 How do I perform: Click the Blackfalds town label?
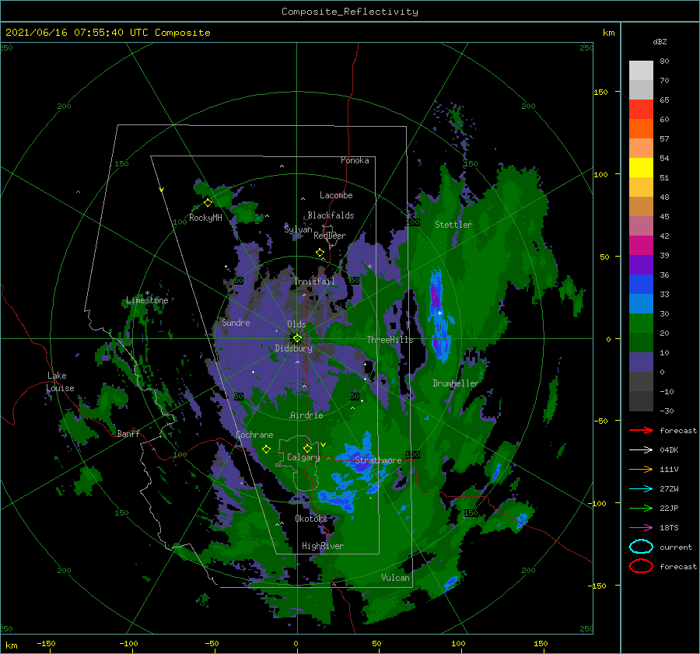tap(331, 215)
